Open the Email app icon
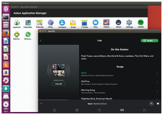The width and height of the screenshot is (163, 115). [73, 24]
